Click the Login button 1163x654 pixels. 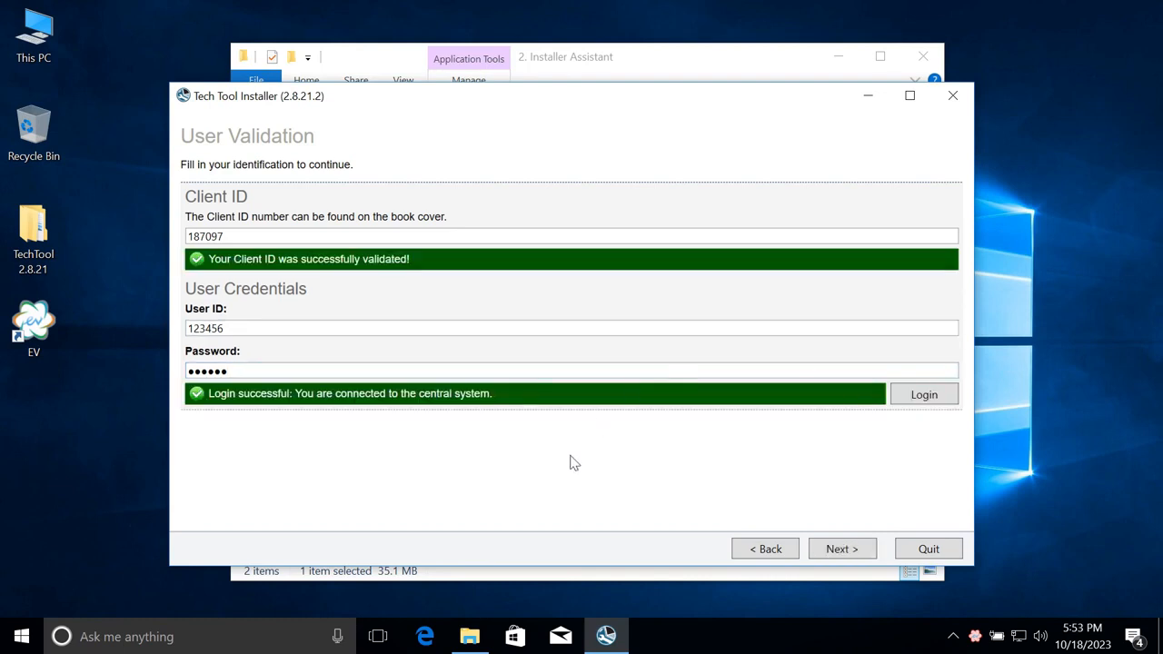(x=924, y=394)
